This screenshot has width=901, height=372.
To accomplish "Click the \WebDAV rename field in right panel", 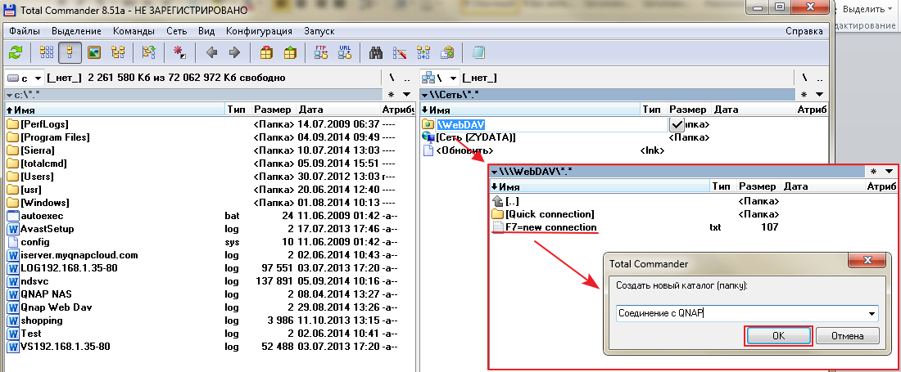I will coord(551,124).
